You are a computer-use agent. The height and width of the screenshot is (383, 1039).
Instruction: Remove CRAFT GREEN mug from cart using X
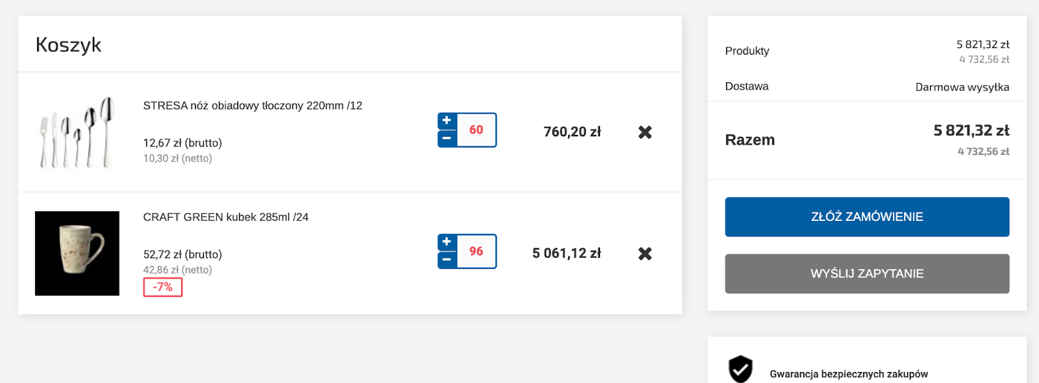pos(645,253)
